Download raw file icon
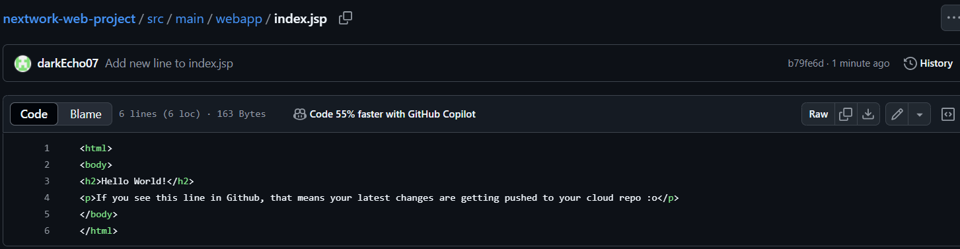Viewport: 960px width, 249px height. [x=868, y=114]
